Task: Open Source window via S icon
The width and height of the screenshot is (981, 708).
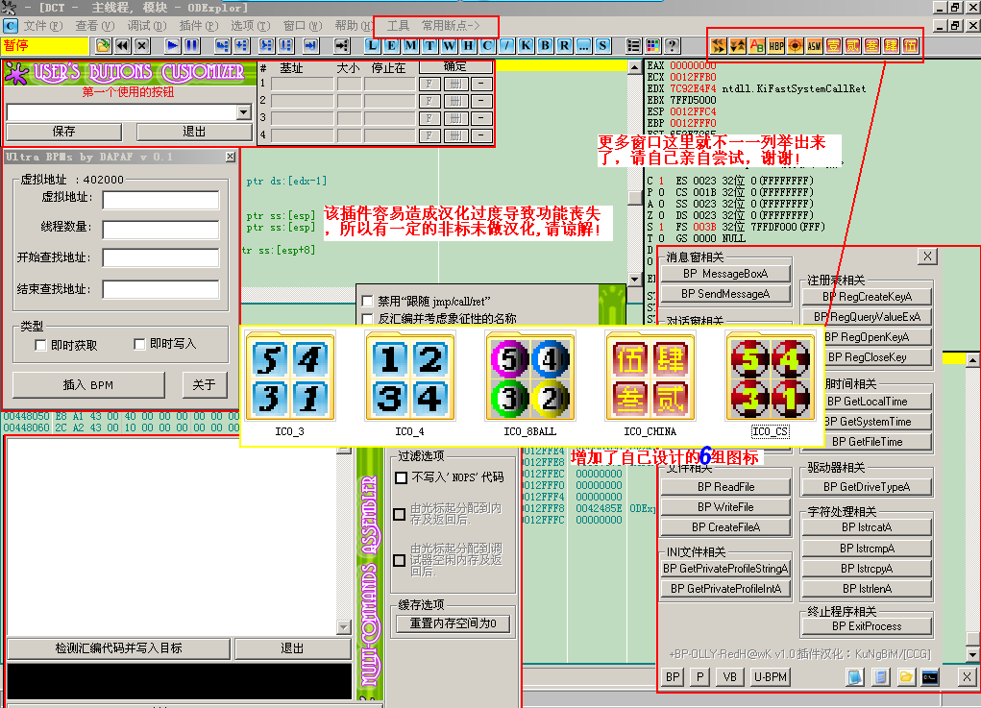Action: pyautogui.click(x=602, y=46)
